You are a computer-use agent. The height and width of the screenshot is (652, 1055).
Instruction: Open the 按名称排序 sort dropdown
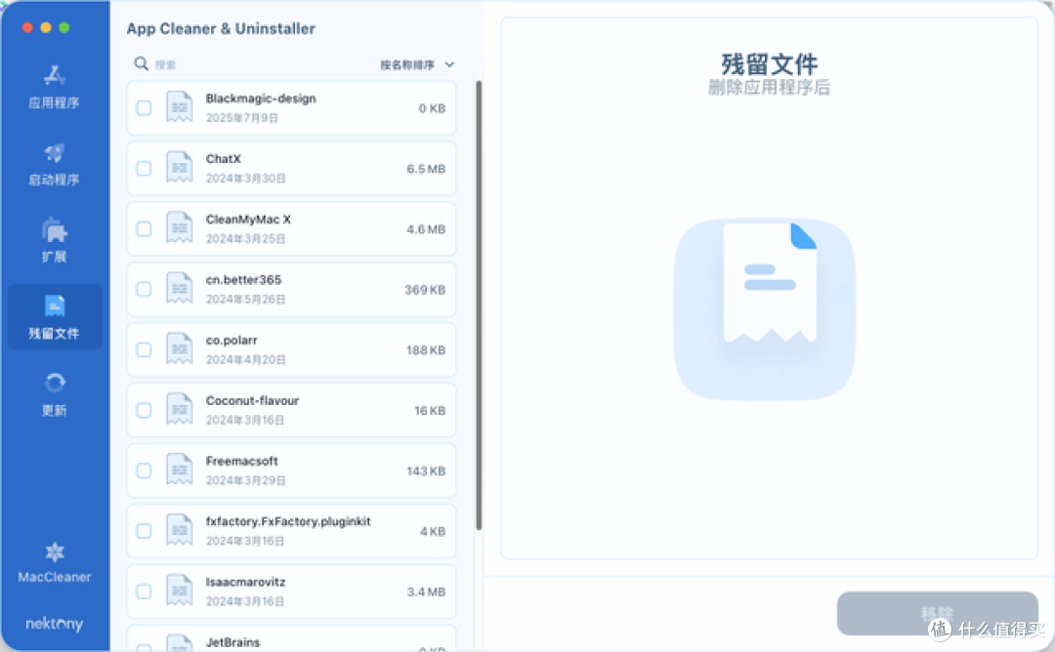pyautogui.click(x=417, y=64)
